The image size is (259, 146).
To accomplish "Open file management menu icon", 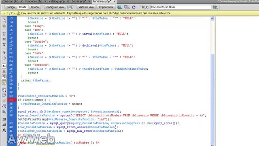I will point(215,7).
